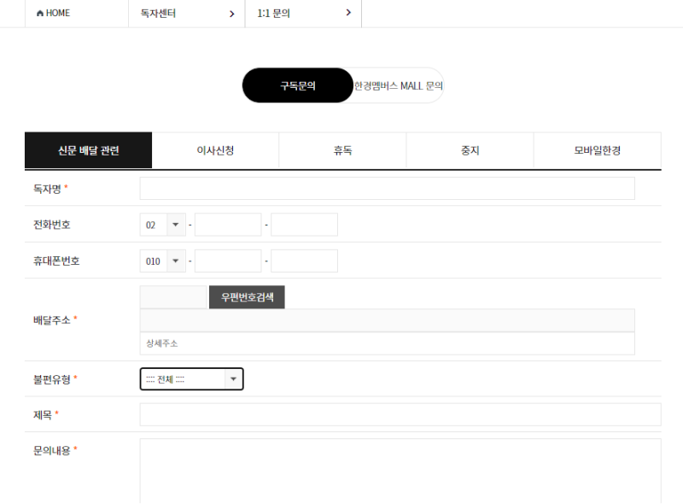The image size is (683, 504).
Task: Click the home icon in breadcrumb
Action: pos(40,14)
